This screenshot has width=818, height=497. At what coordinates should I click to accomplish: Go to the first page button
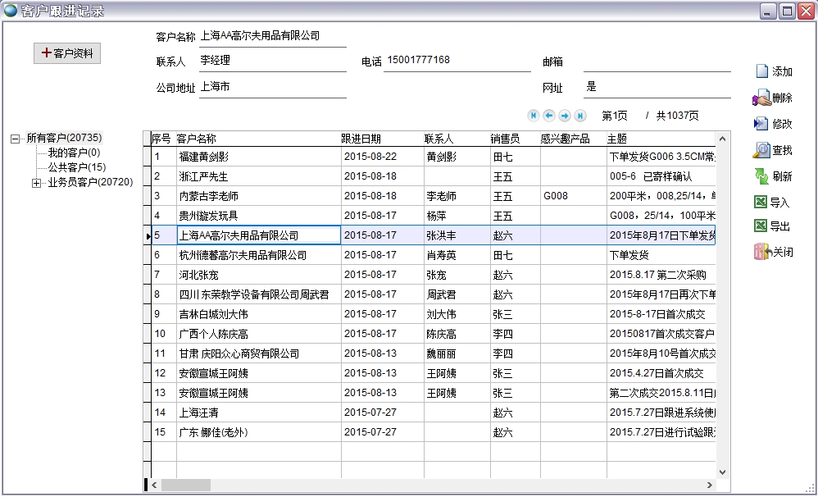pos(534,116)
